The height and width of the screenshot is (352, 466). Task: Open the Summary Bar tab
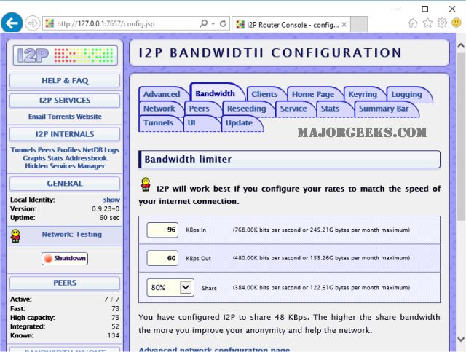click(384, 109)
